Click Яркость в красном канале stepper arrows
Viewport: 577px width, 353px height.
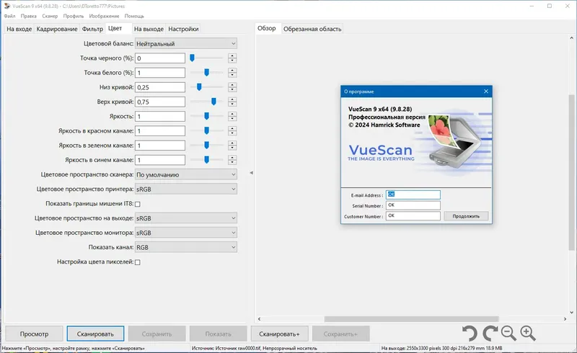click(x=232, y=131)
